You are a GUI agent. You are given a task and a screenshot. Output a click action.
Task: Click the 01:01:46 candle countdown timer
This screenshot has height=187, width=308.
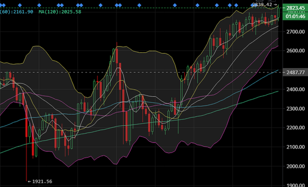295,16
